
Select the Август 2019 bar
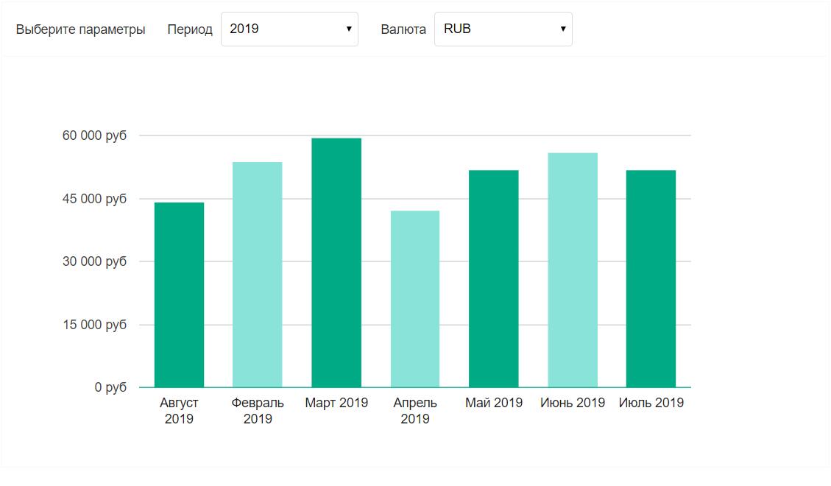[178, 295]
